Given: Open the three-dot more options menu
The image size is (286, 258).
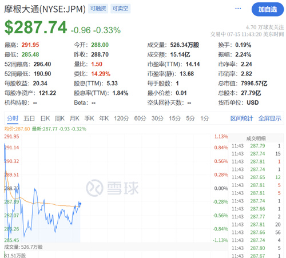Looking at the screenshot, I should pyautogui.click(x=238, y=9).
